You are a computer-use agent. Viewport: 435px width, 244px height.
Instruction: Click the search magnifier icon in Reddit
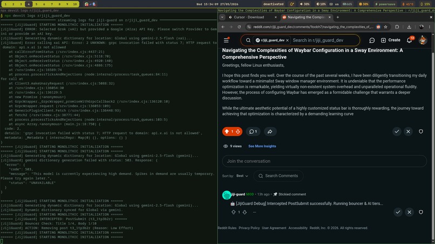click(x=248, y=40)
